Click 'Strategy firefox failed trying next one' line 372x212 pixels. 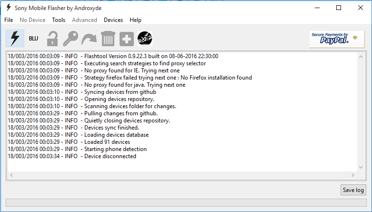[130, 77]
